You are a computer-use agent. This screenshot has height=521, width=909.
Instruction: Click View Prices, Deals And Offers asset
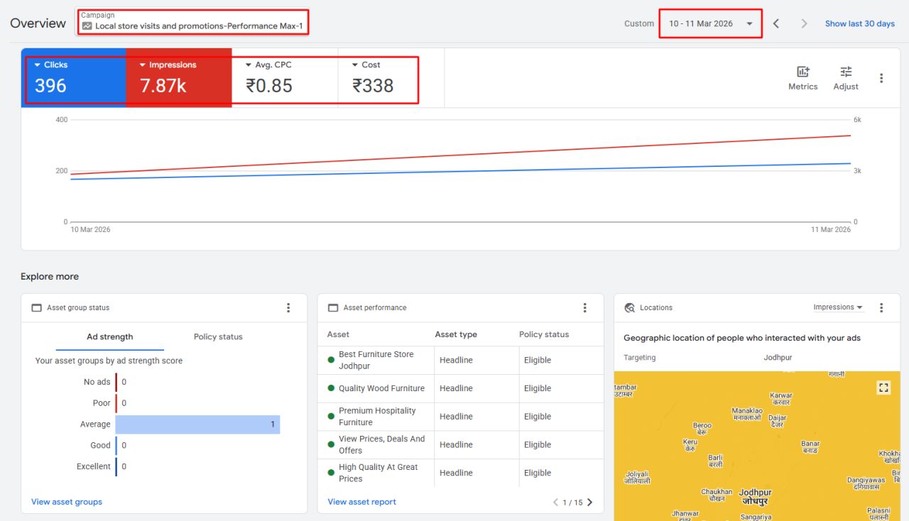381,444
